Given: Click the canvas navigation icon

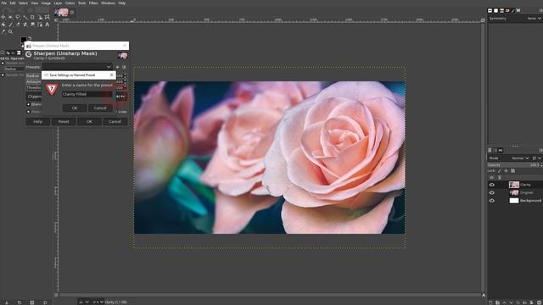Looking at the screenshot, I should point(484,295).
